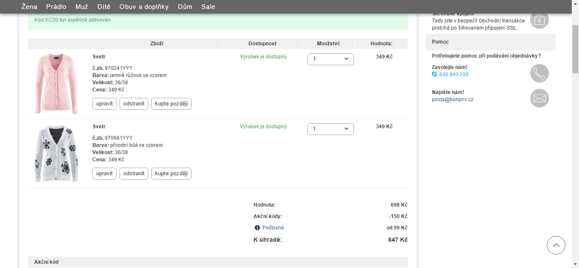
Task: Click 'jemně růžová se vzorem' color text
Action: 138,75
